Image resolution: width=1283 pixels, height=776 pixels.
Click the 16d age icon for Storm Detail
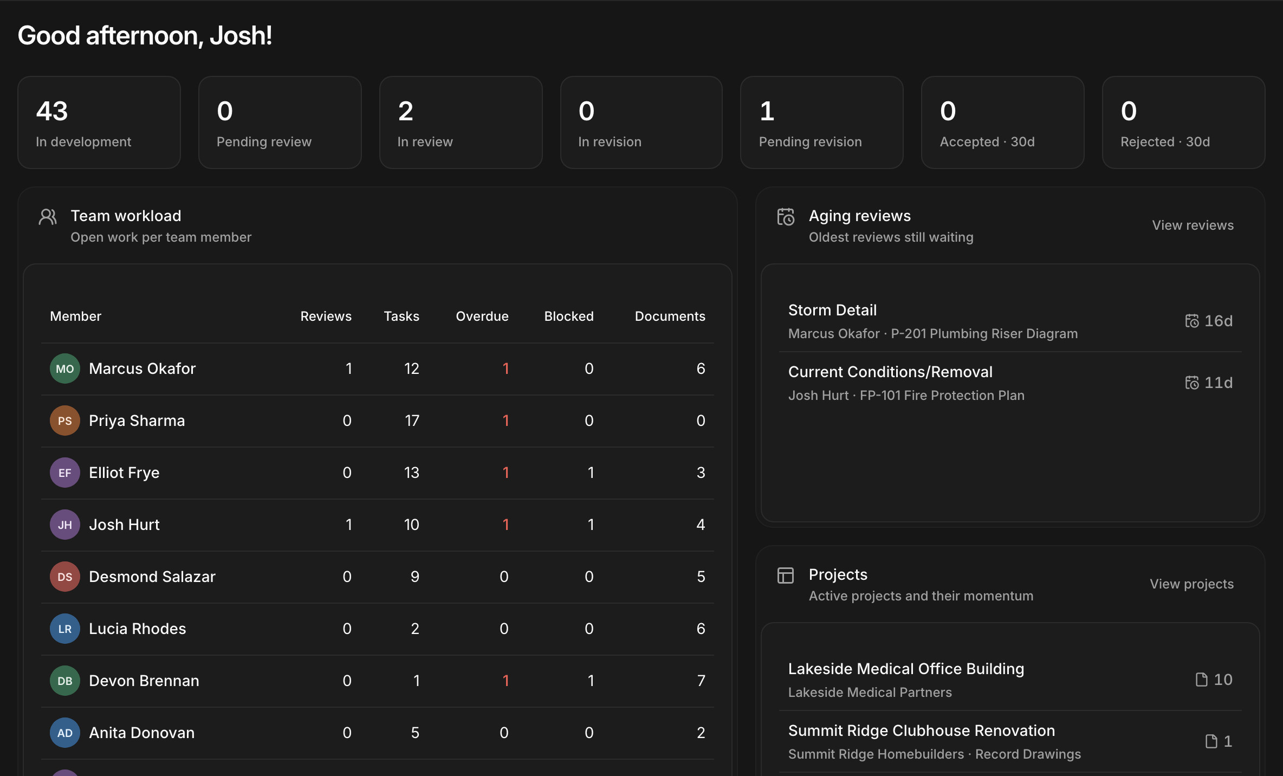point(1192,321)
